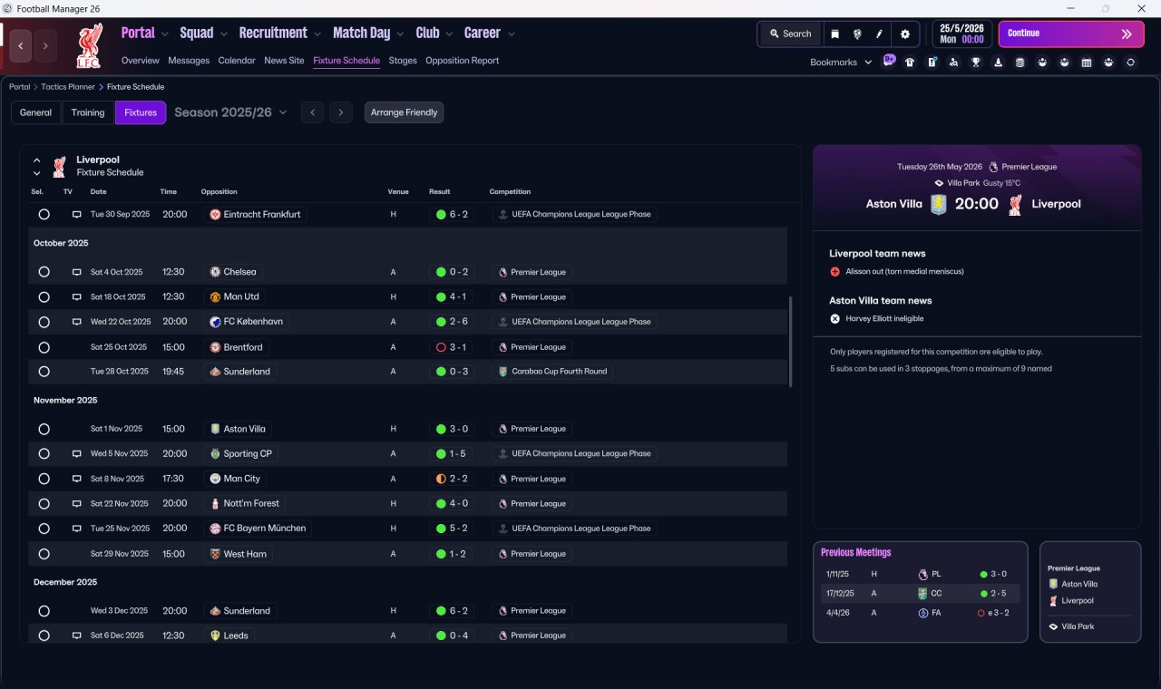
Task: Select the Chelsea fixture radio button
Action: coord(44,272)
